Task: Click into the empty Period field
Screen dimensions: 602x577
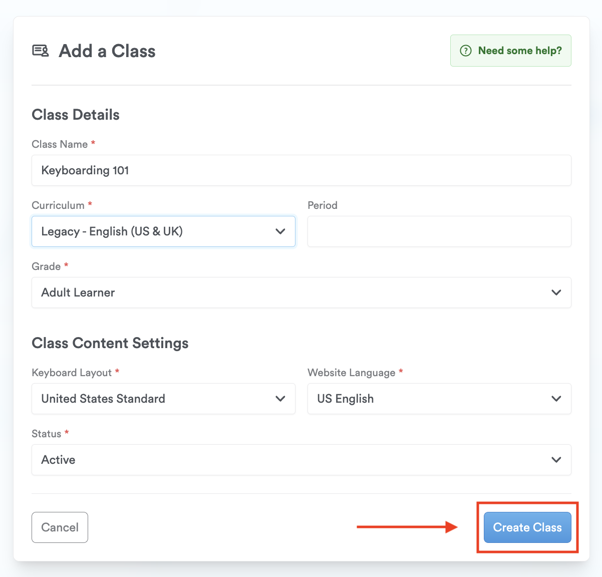Action: coord(439,231)
